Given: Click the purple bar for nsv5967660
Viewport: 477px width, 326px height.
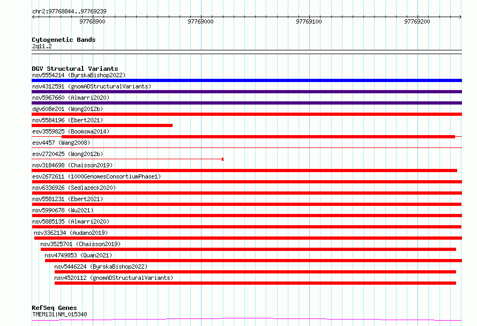Looking at the screenshot, I should (x=247, y=103).
